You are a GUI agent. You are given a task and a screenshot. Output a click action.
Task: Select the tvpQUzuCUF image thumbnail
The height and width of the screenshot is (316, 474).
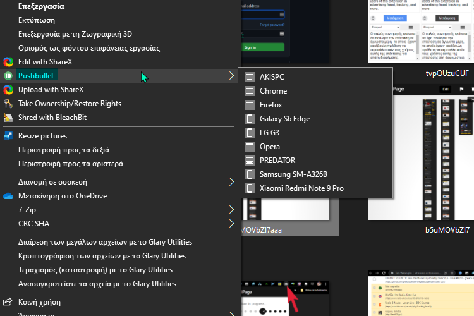(x=421, y=31)
